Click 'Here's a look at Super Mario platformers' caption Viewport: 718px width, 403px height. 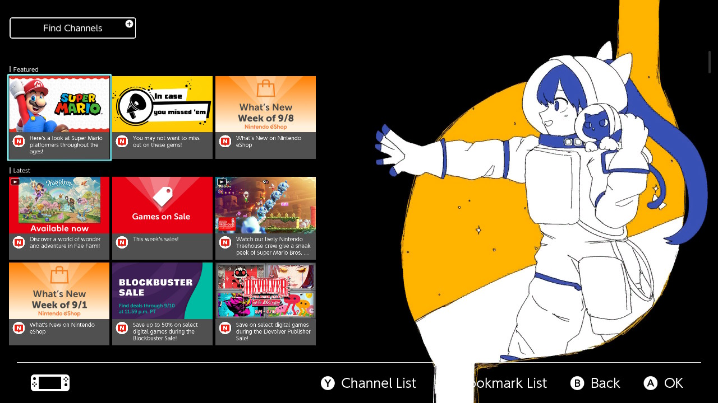pyautogui.click(x=66, y=144)
